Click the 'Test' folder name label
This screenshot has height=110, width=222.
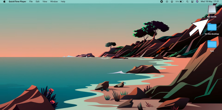pyautogui.click(x=212, y=51)
